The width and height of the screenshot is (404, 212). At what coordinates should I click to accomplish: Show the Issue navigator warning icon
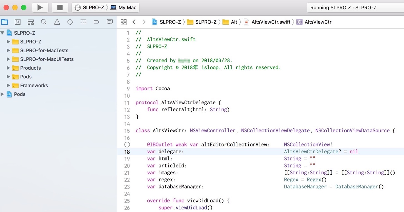tap(57, 22)
